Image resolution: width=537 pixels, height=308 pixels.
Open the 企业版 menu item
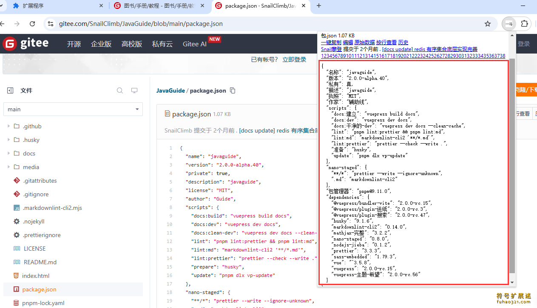click(x=101, y=44)
